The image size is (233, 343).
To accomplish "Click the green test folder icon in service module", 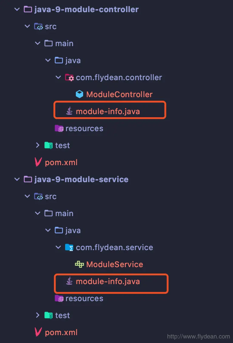I will [x=49, y=315].
